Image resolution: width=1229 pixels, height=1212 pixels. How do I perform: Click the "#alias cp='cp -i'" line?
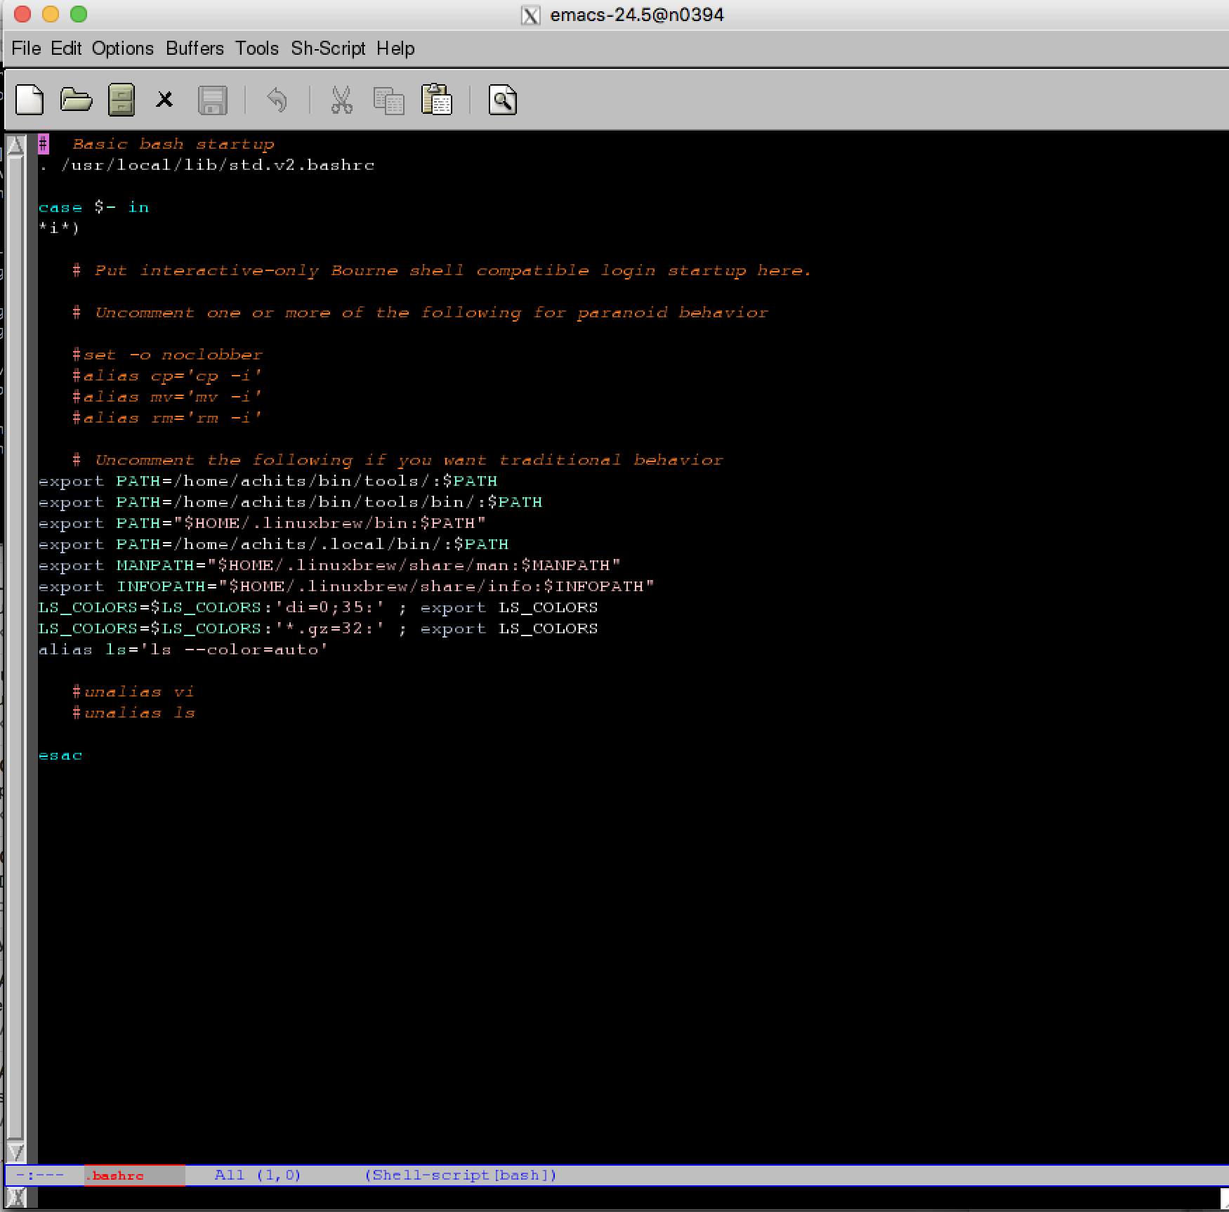(x=167, y=376)
